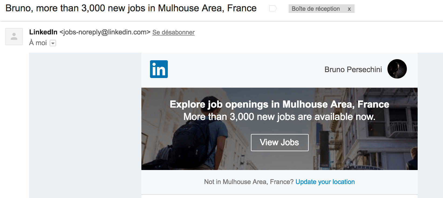Follow the Update your location link
This screenshot has height=198, width=443.
pyautogui.click(x=325, y=182)
